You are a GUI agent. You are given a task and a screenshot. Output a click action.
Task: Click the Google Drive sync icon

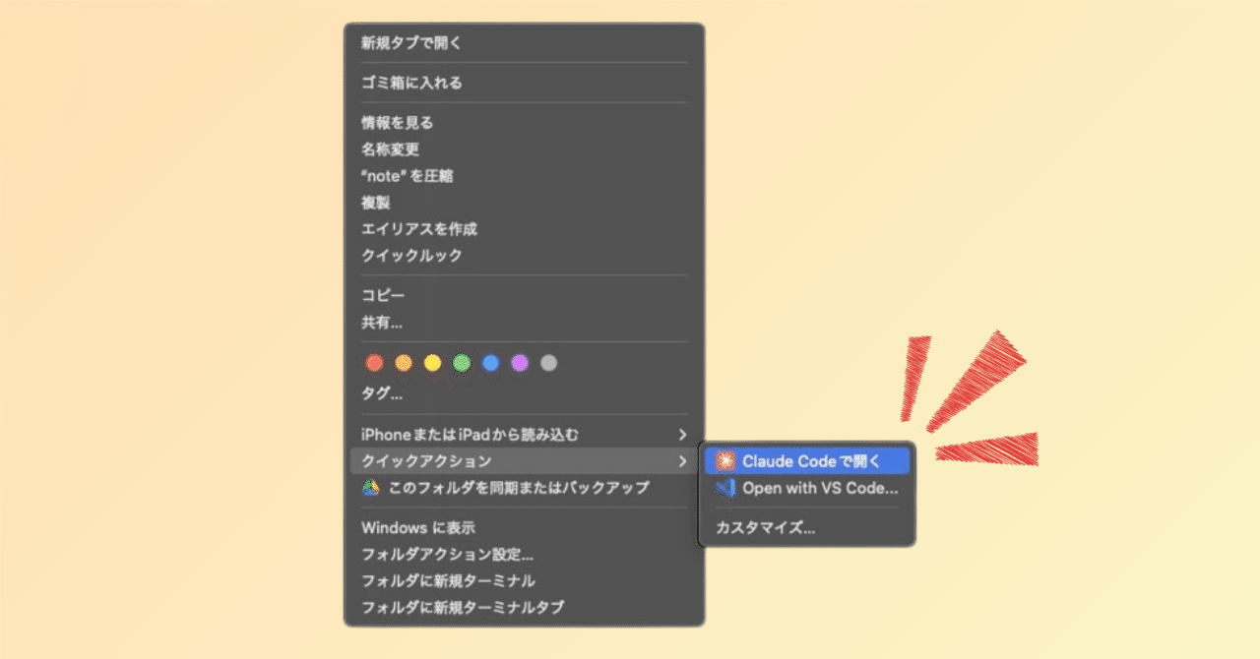[371, 488]
